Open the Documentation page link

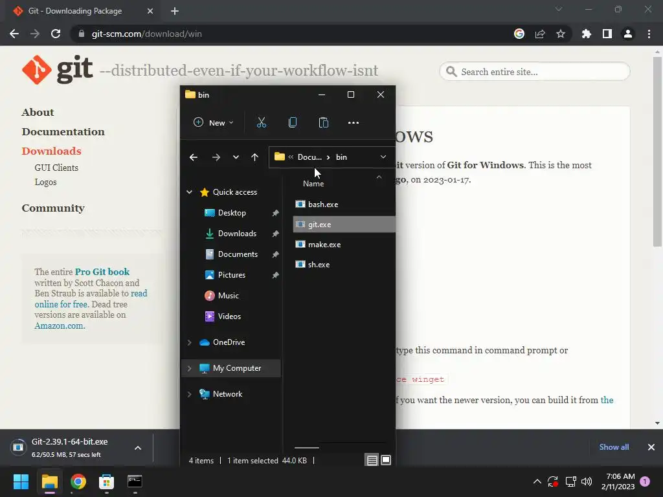tap(63, 132)
